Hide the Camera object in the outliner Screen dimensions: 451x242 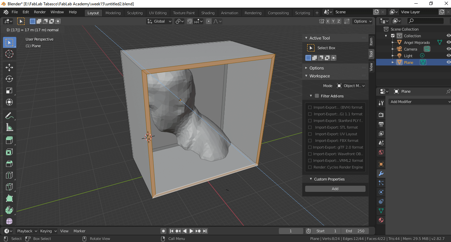(448, 49)
